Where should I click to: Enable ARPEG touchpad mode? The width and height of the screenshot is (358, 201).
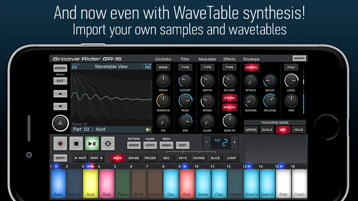pyautogui.click(x=251, y=130)
